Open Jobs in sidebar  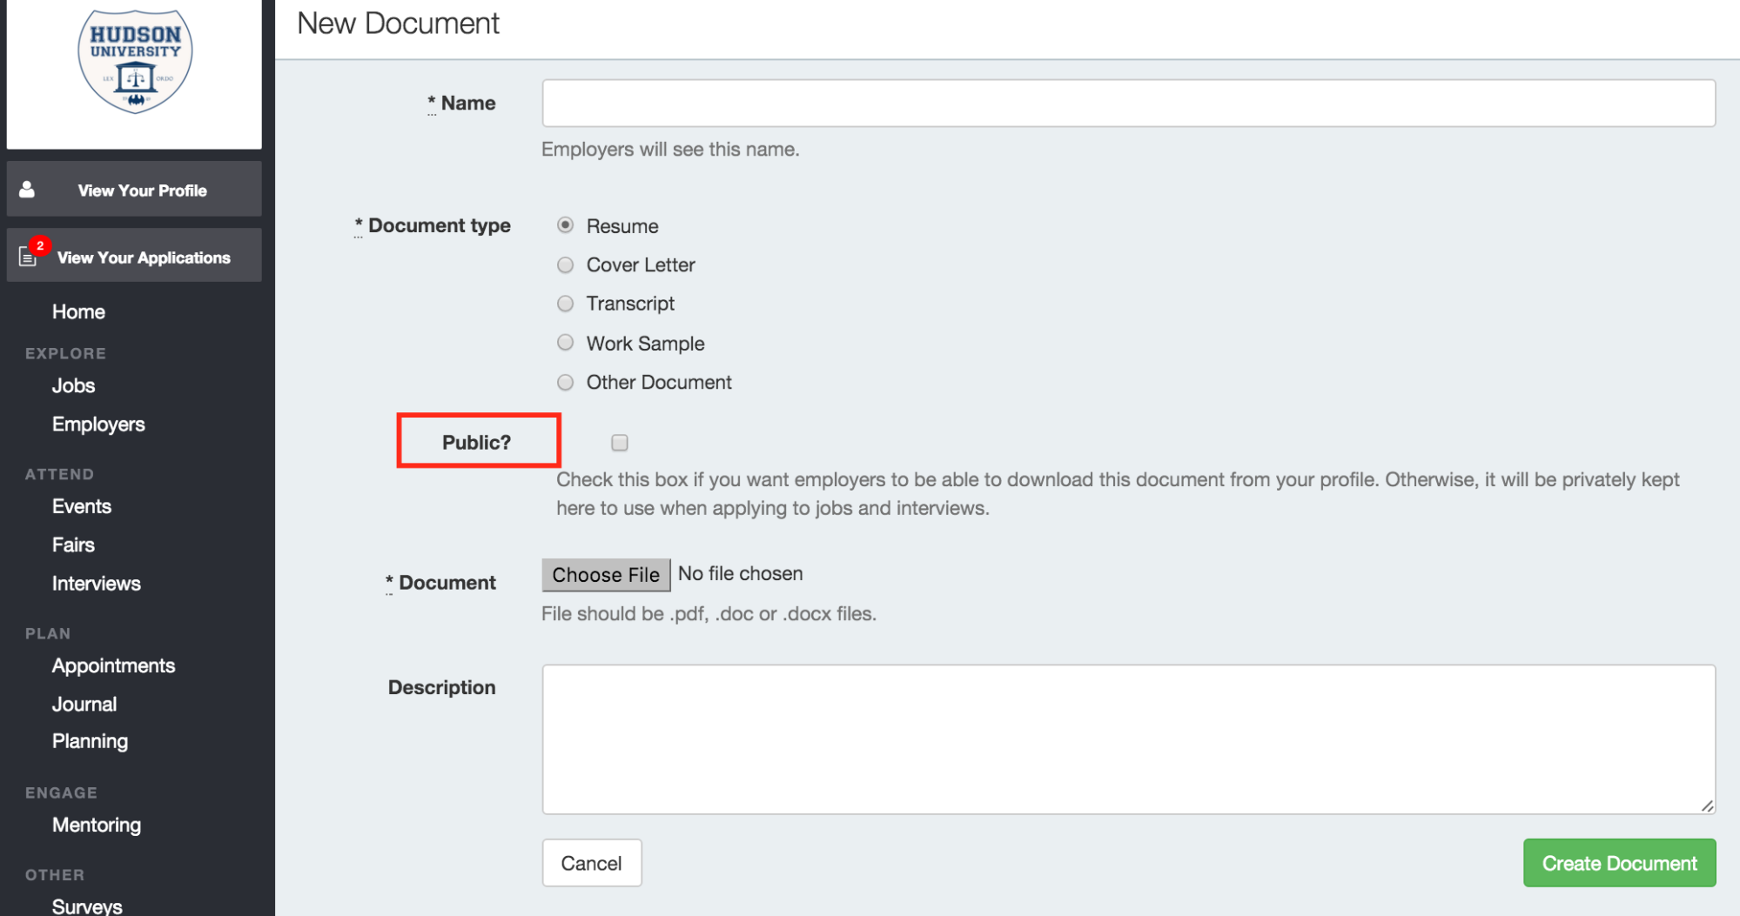(x=73, y=385)
